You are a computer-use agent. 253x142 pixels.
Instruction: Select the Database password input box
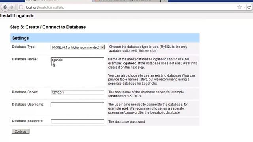coord(77,121)
